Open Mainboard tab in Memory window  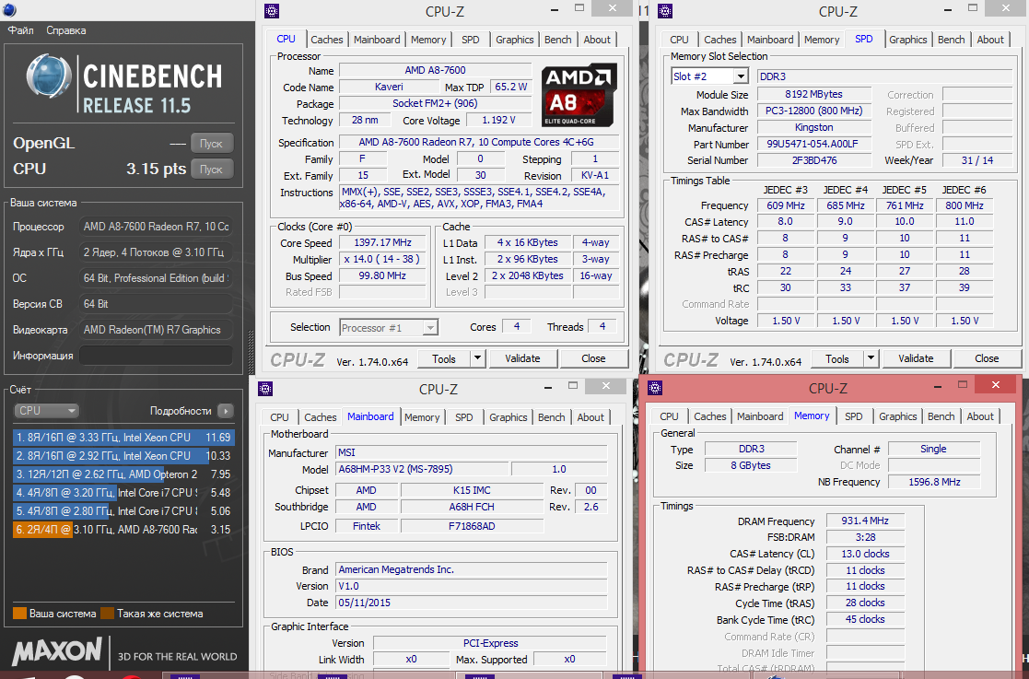[x=760, y=416]
